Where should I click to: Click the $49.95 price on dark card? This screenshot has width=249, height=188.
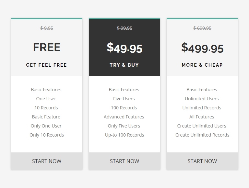[x=124, y=48]
